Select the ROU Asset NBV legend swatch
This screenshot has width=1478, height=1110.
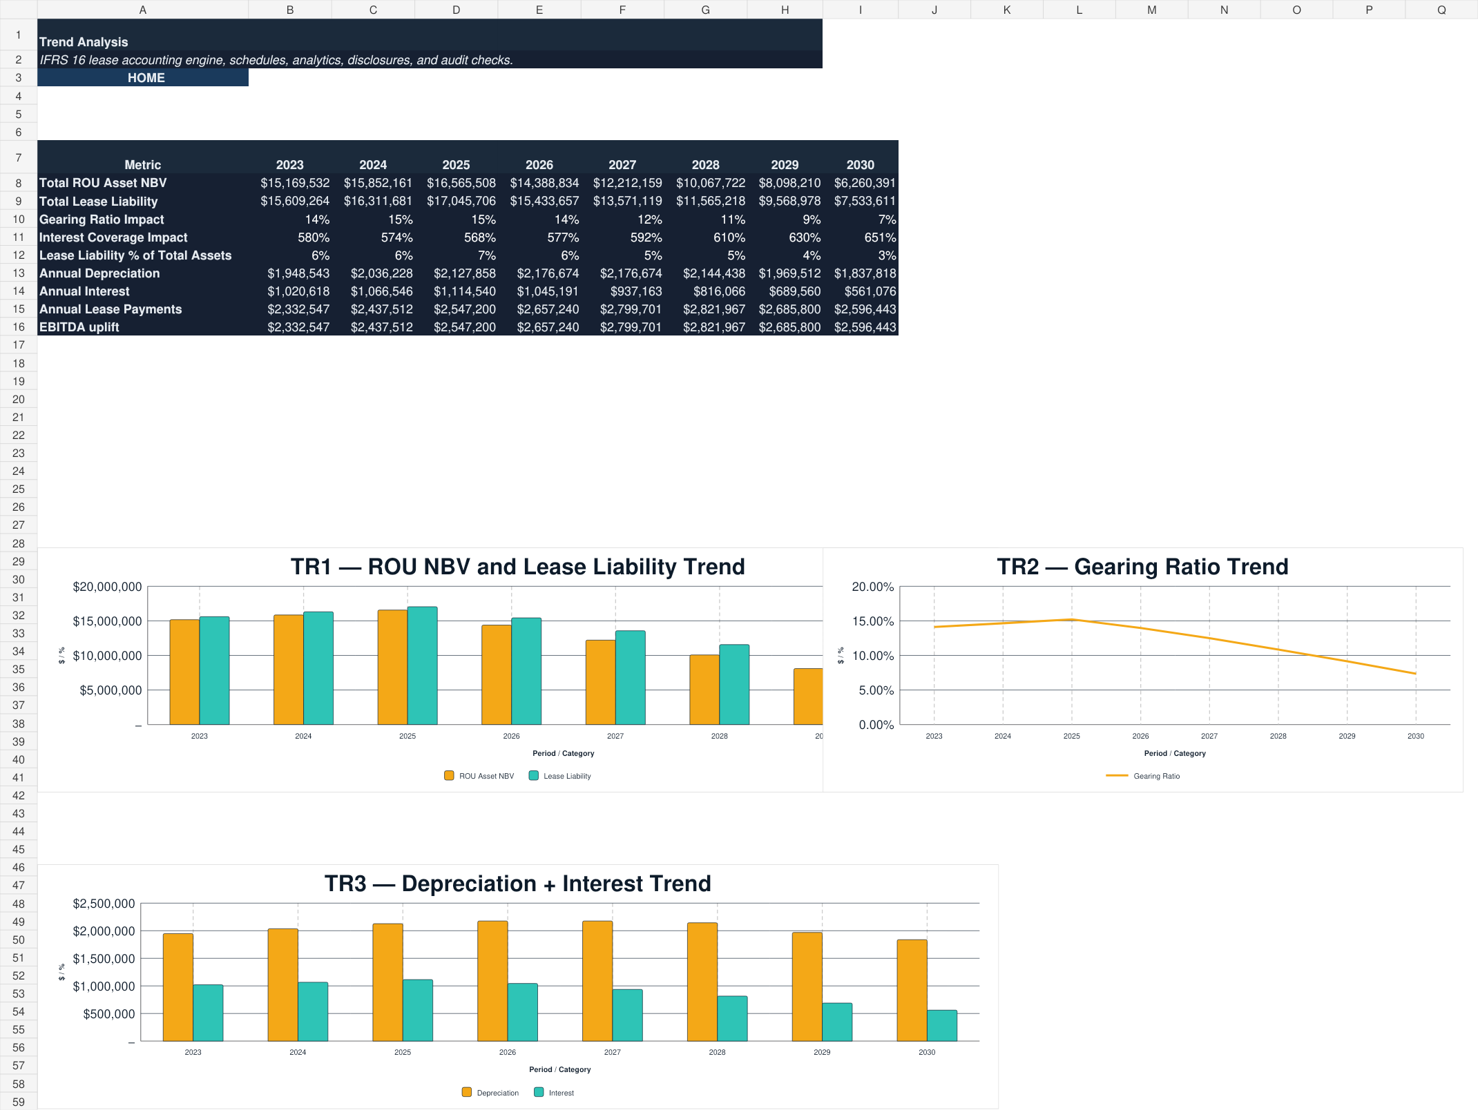[x=449, y=775]
